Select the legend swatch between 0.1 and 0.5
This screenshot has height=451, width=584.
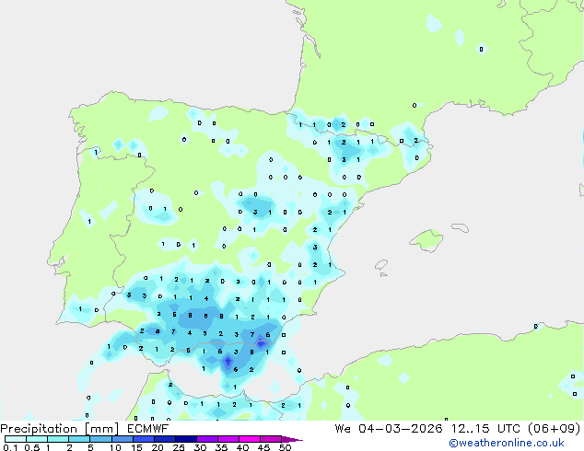pos(16,439)
